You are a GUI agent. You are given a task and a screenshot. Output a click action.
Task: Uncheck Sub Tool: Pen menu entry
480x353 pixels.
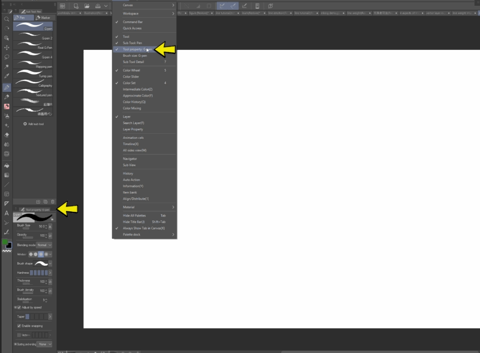point(145,43)
